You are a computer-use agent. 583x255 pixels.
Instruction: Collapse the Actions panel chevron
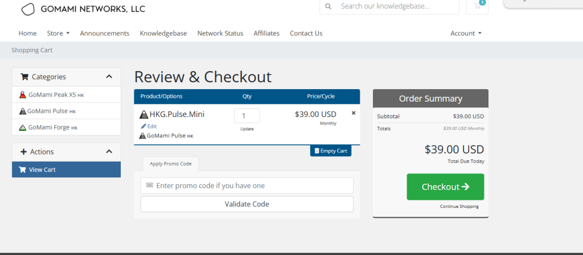pos(109,152)
